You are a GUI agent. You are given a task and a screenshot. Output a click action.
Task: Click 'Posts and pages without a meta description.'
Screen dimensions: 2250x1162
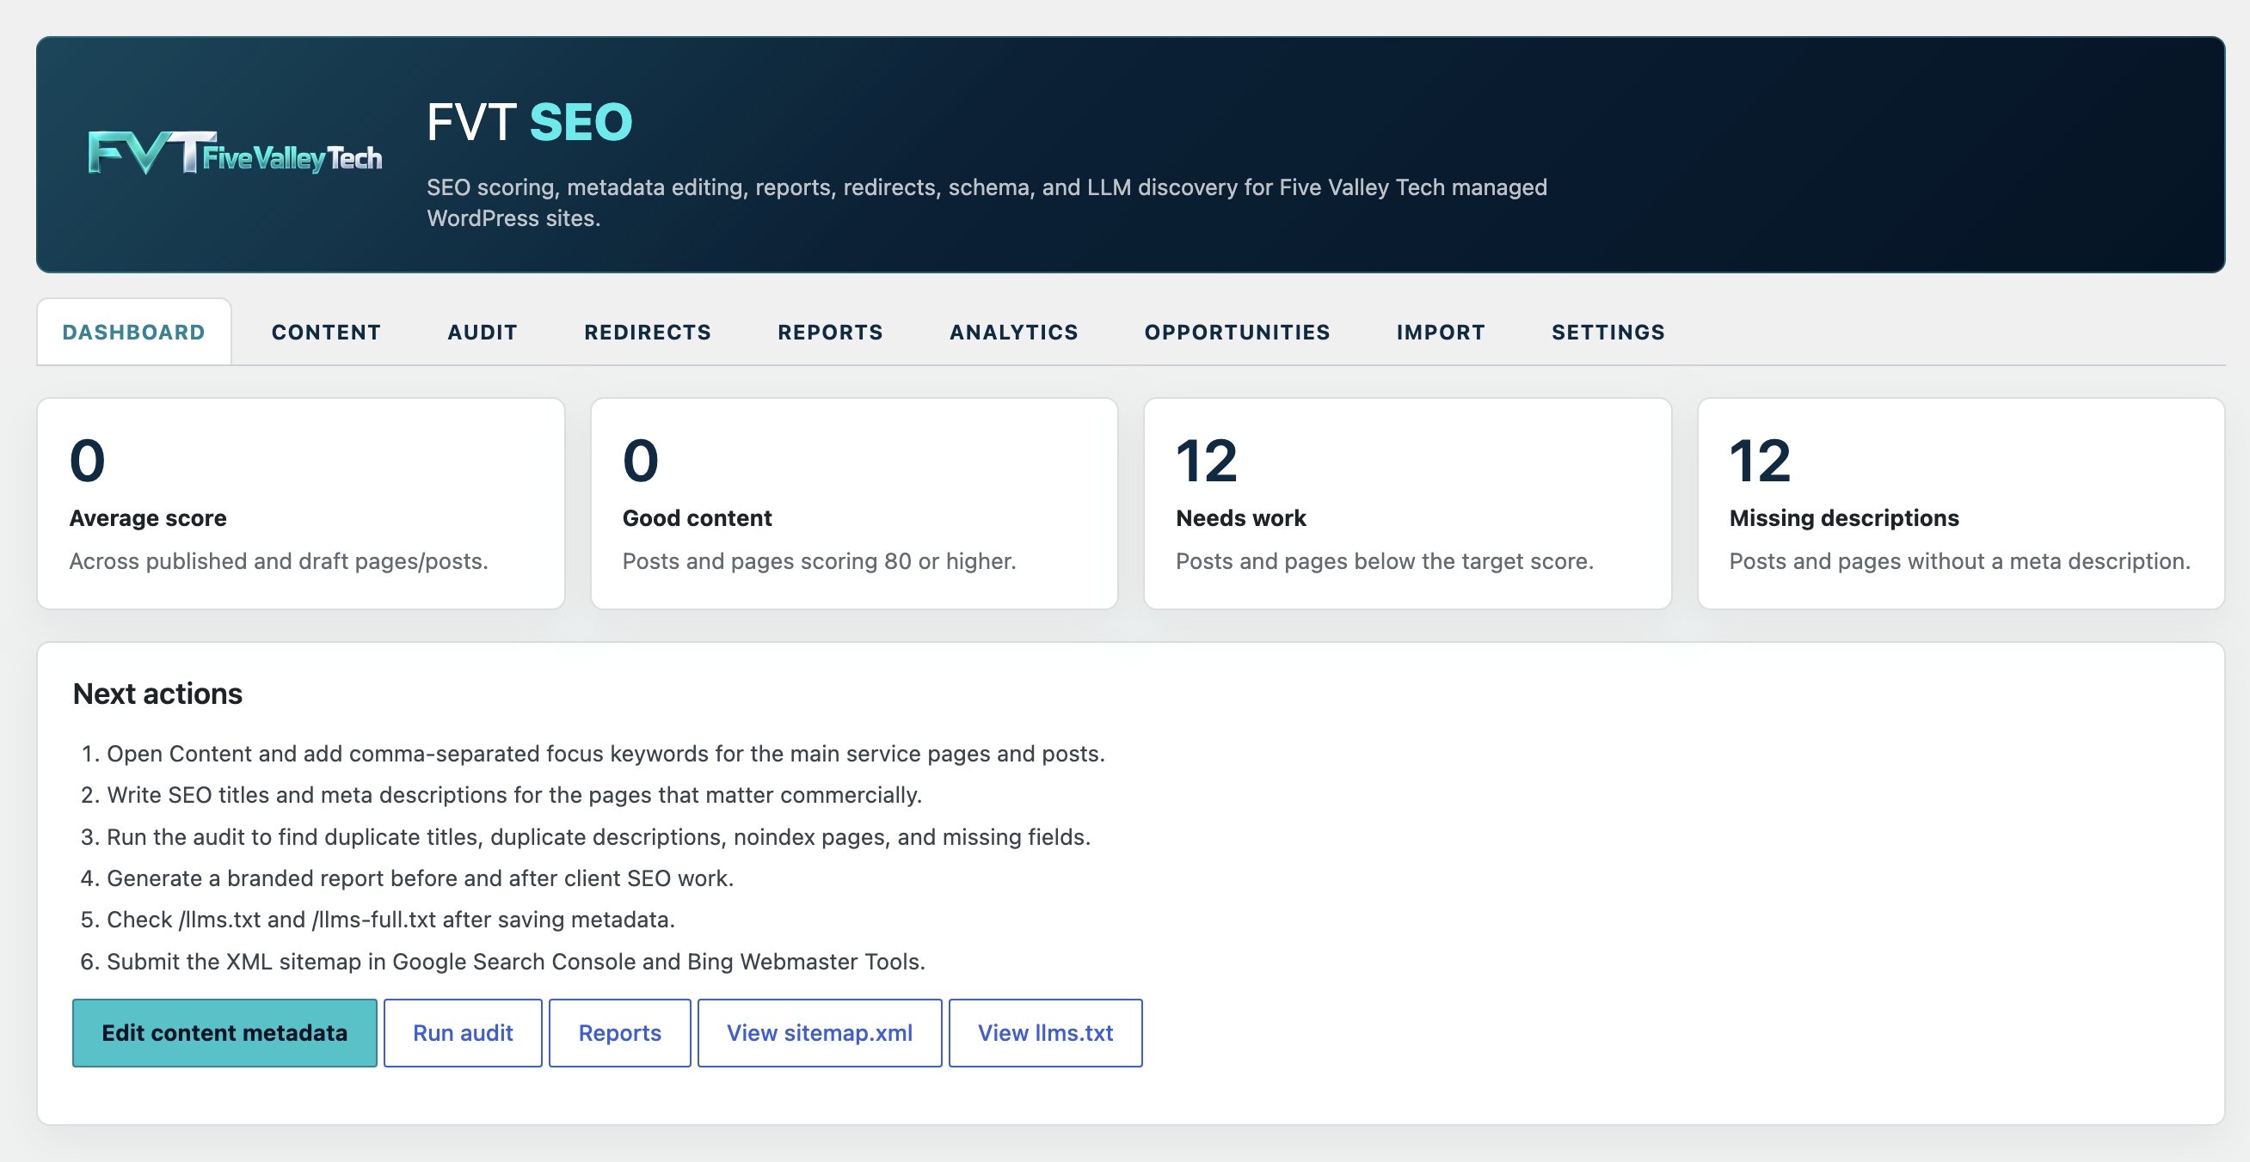tap(1960, 561)
